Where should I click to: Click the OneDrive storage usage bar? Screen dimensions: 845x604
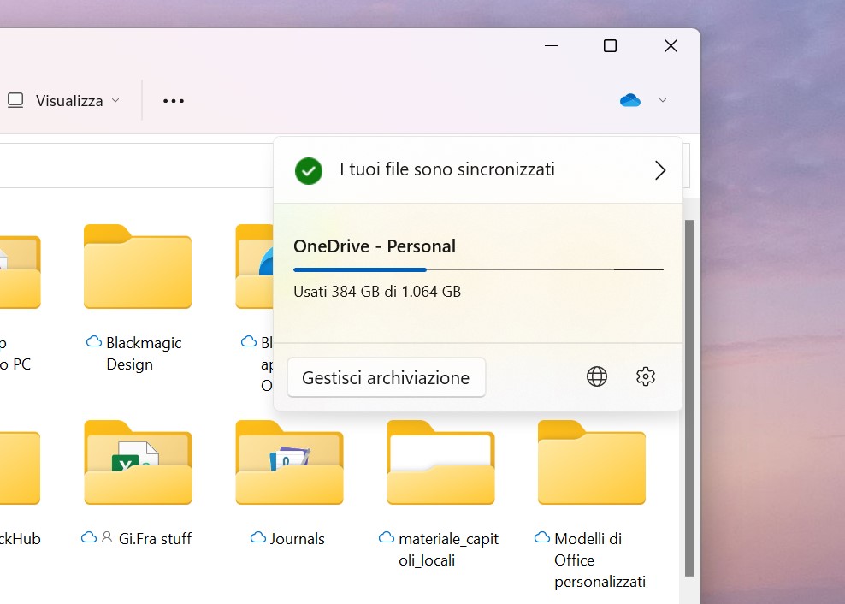pyautogui.click(x=479, y=269)
